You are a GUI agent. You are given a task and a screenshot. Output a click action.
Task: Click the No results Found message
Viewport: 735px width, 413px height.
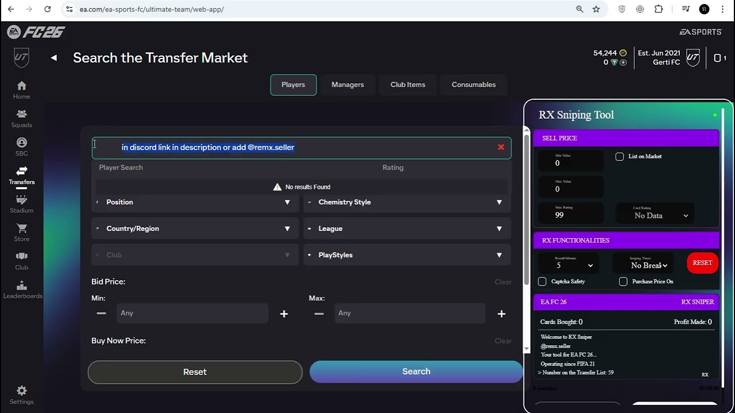301,187
